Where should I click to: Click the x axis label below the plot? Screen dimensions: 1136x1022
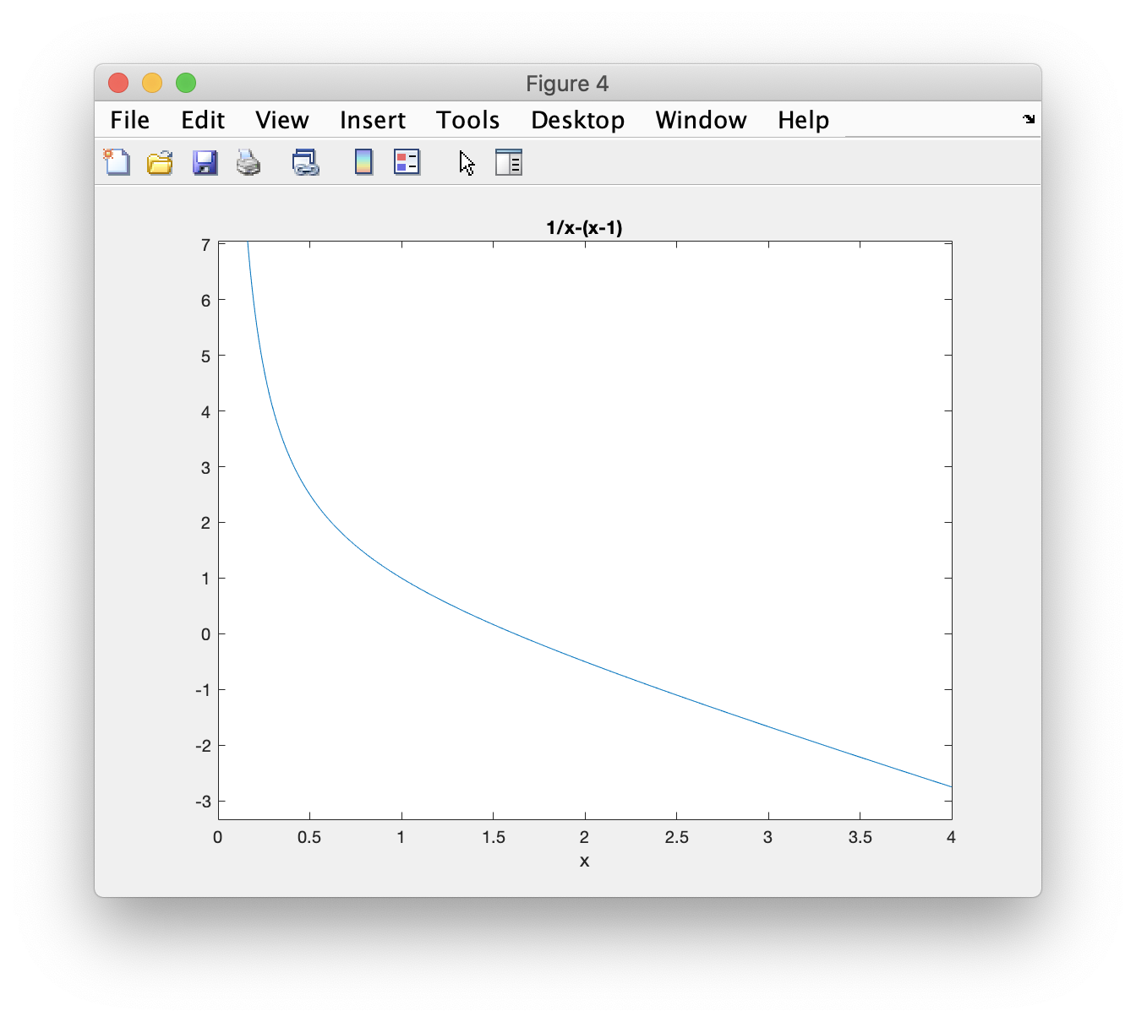584,861
